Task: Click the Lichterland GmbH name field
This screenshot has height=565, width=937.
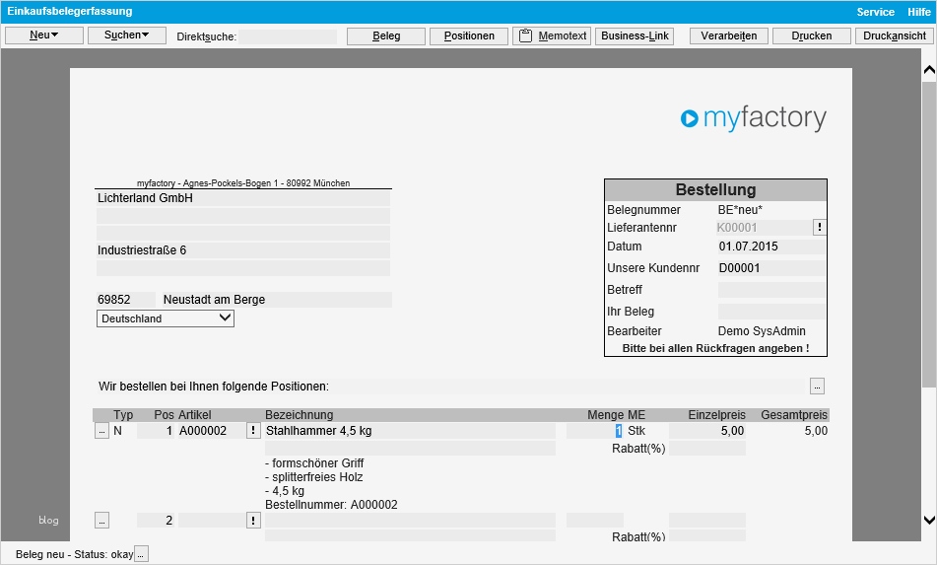Action: 243,198
